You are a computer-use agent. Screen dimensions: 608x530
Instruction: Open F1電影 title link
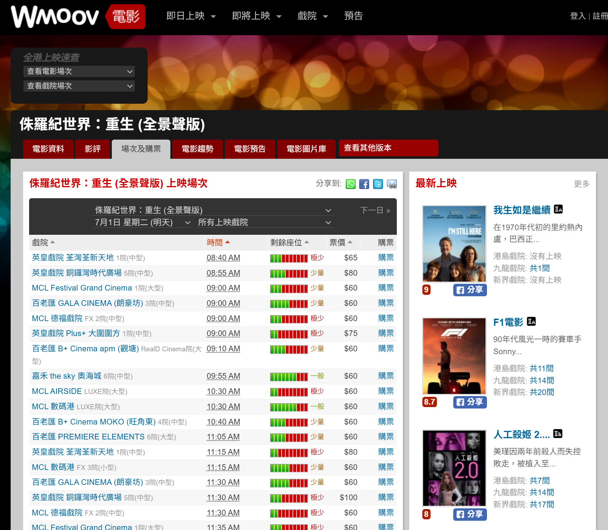[x=508, y=322]
